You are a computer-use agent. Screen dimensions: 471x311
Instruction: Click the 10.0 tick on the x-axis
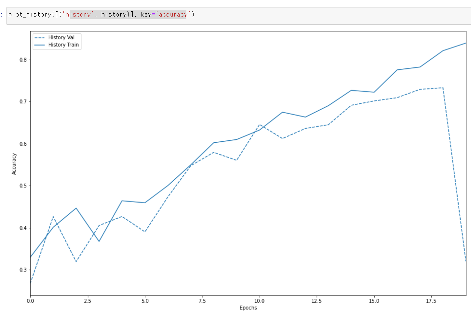259,301
